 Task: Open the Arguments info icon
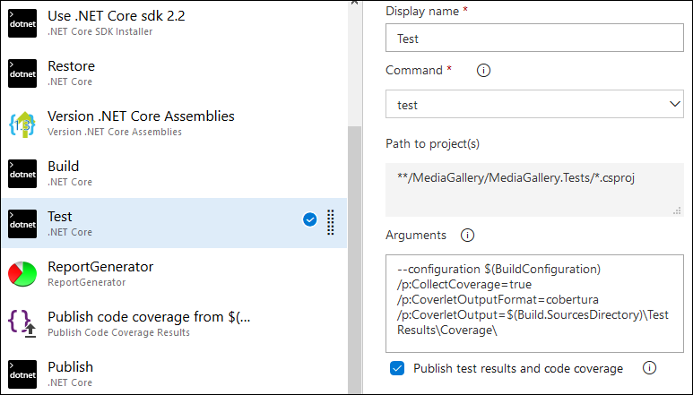[x=467, y=236]
